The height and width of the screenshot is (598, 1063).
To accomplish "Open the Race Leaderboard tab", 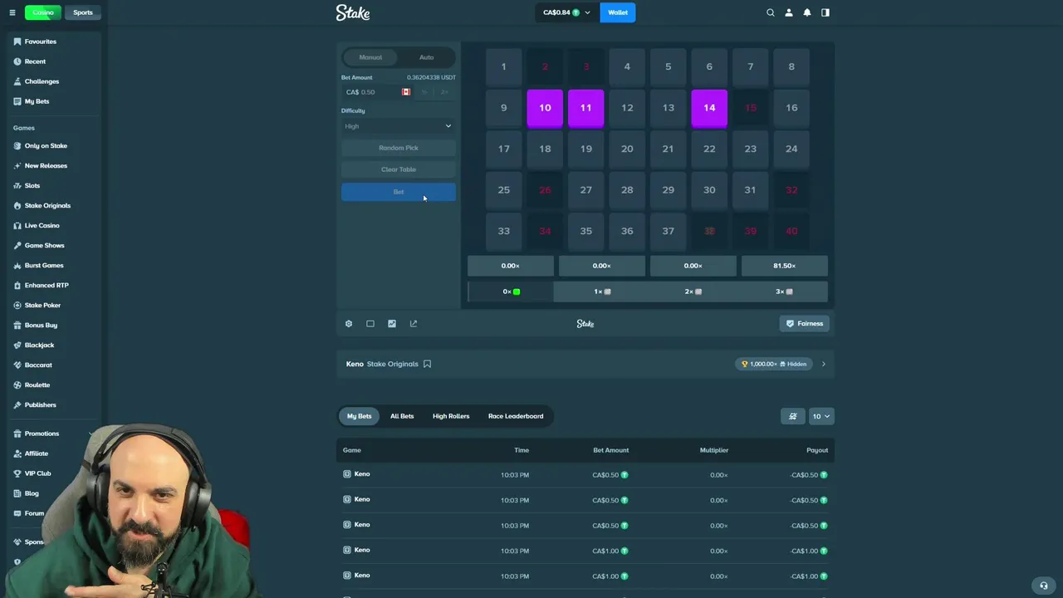I will pyautogui.click(x=516, y=416).
